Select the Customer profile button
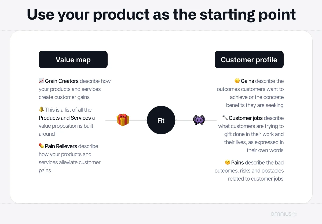Screen dimensions: 322x224 pyautogui.click(x=249, y=60)
